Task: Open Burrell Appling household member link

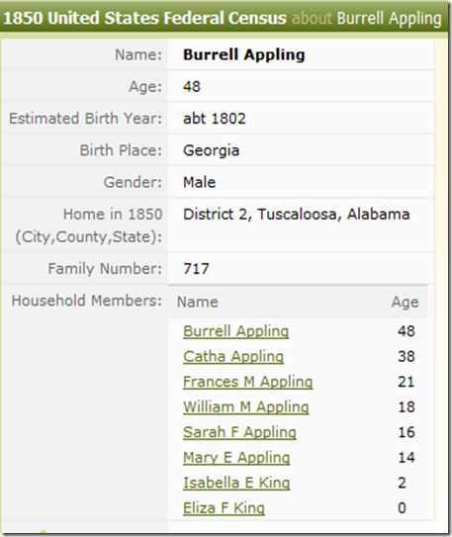Action: [x=235, y=331]
